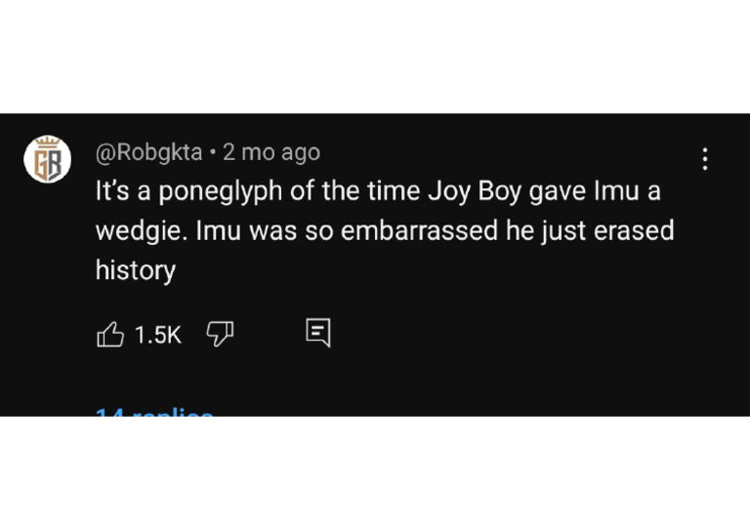Click the "2 mo ago" timestamp
This screenshot has height=530, width=750.
click(x=271, y=152)
